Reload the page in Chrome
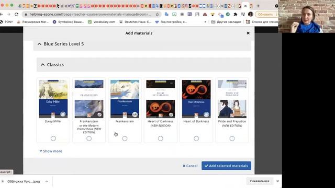Screen dimensions: 335x188 [x=16, y=14]
